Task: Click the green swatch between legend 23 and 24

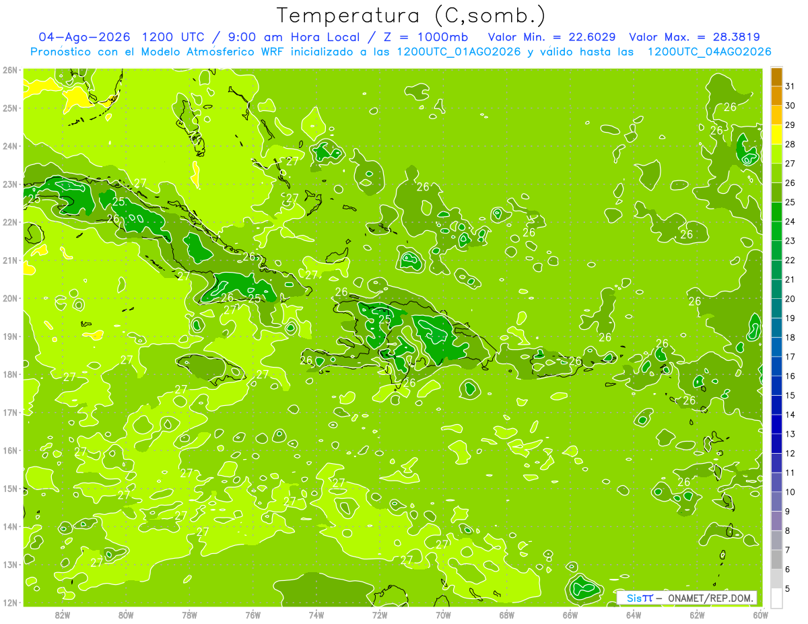Action: (776, 231)
